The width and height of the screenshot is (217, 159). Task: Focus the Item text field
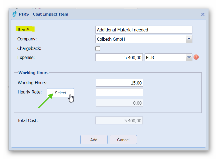coord(144,30)
